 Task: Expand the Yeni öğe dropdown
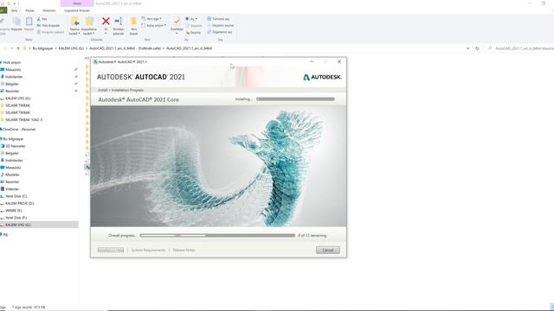pyautogui.click(x=151, y=19)
